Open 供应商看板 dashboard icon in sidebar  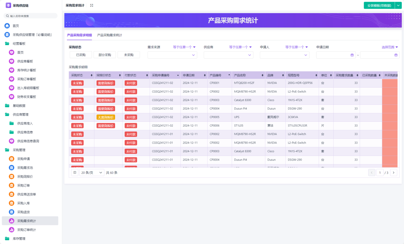[x=11, y=61]
